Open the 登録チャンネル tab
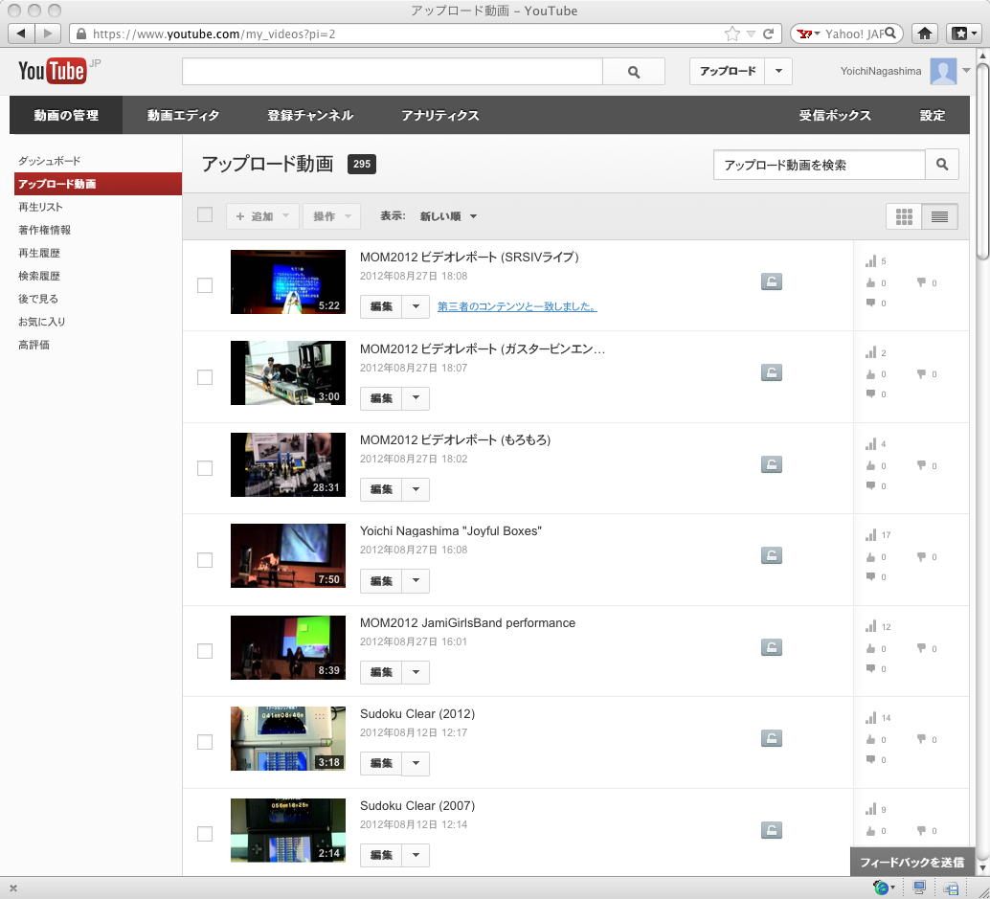The height and width of the screenshot is (899, 990). click(x=310, y=115)
